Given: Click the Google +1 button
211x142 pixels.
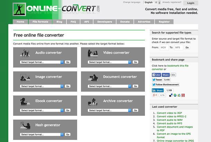Looking at the screenshot, I should [x=155, y=95].
